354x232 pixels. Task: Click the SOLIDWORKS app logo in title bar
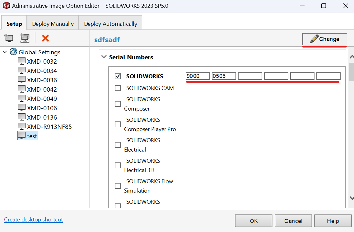click(x=6, y=6)
